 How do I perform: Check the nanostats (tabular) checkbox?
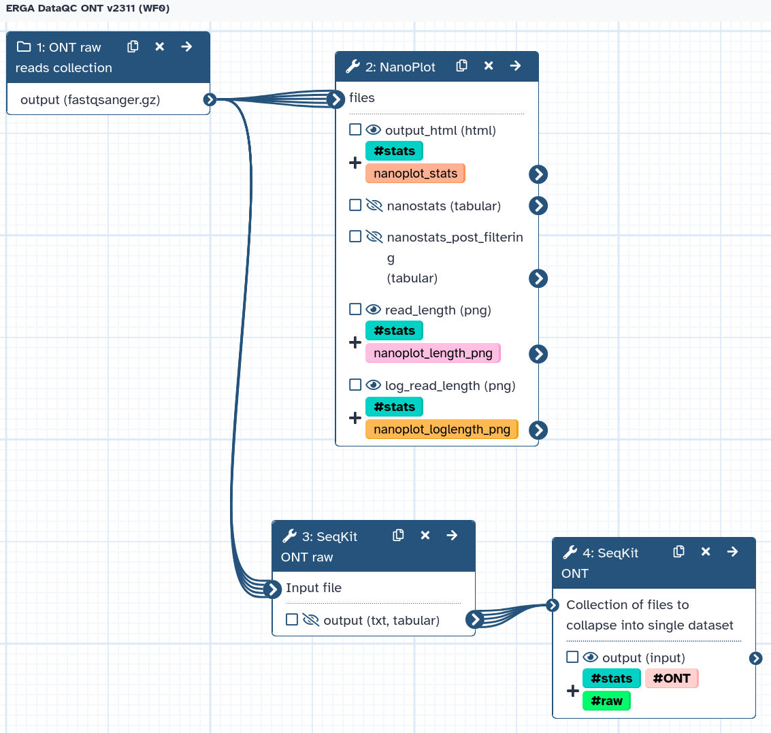[355, 205]
